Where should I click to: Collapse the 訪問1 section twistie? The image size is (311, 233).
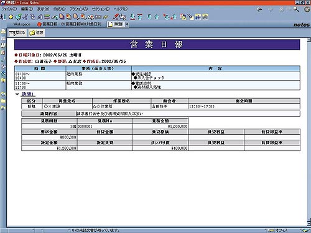coord(17,94)
